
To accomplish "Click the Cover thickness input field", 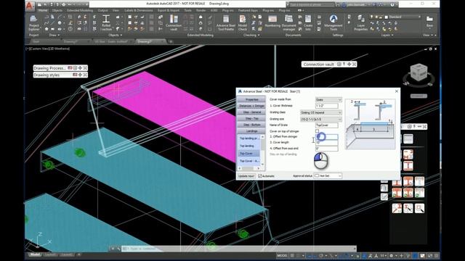I will [x=326, y=106].
